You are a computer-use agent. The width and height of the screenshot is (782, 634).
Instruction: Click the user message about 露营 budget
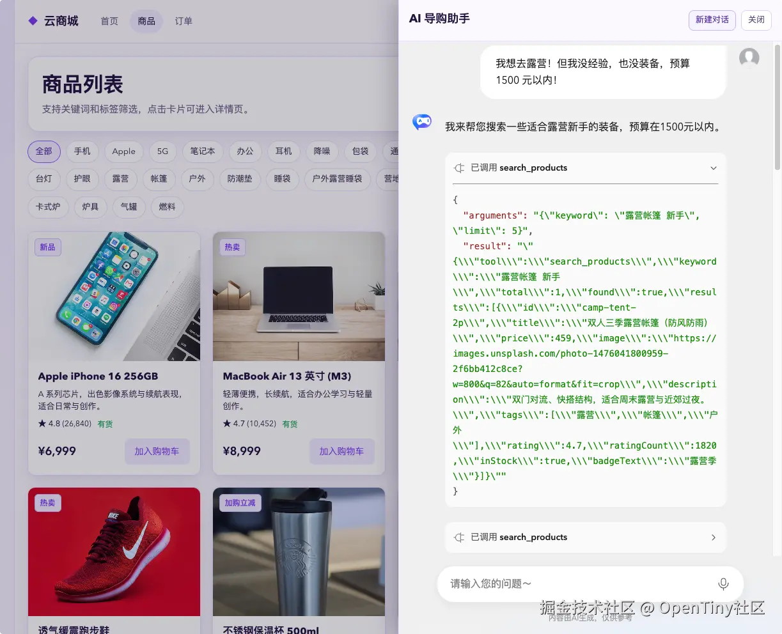coord(603,72)
